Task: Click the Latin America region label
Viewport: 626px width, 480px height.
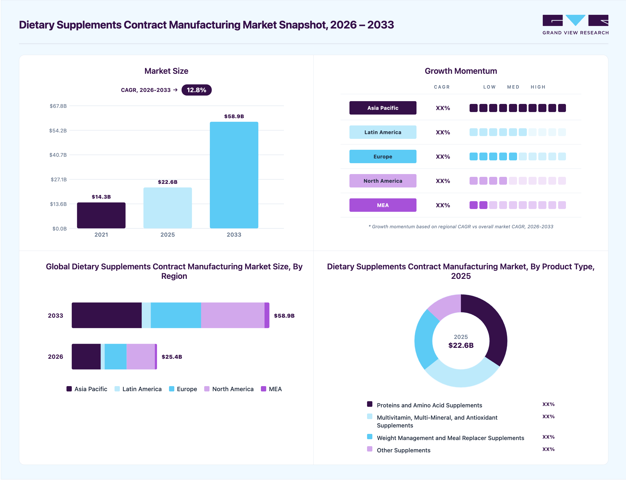Action: [383, 132]
